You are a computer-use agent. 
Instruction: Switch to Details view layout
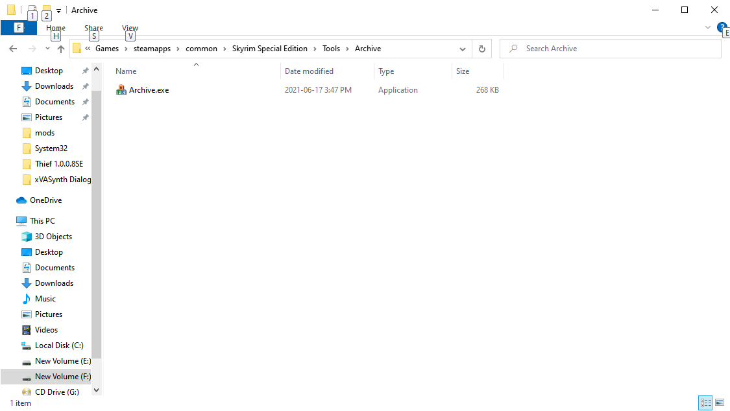tap(705, 403)
